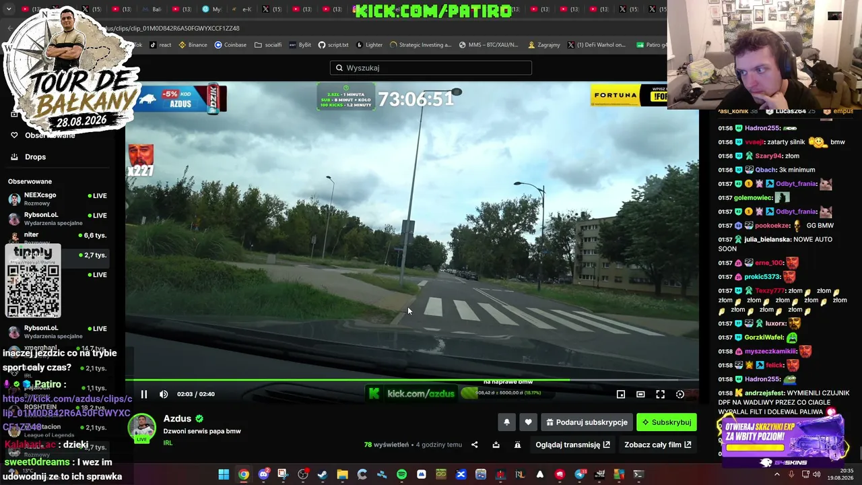Screen dimensions: 862x485
Task: Open the Binance bookmark
Action: click(193, 45)
